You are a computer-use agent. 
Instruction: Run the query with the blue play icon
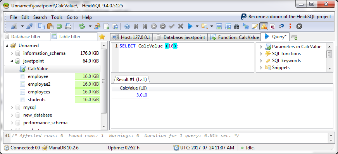[190, 26]
